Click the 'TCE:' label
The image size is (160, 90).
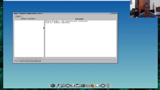point(16,61)
